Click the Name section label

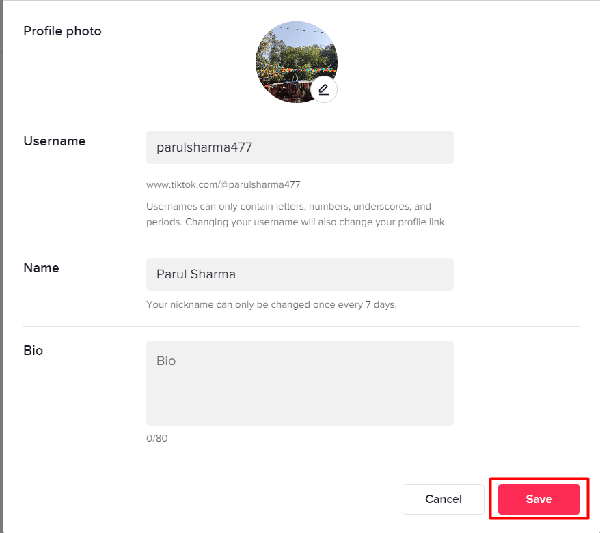[x=41, y=268]
